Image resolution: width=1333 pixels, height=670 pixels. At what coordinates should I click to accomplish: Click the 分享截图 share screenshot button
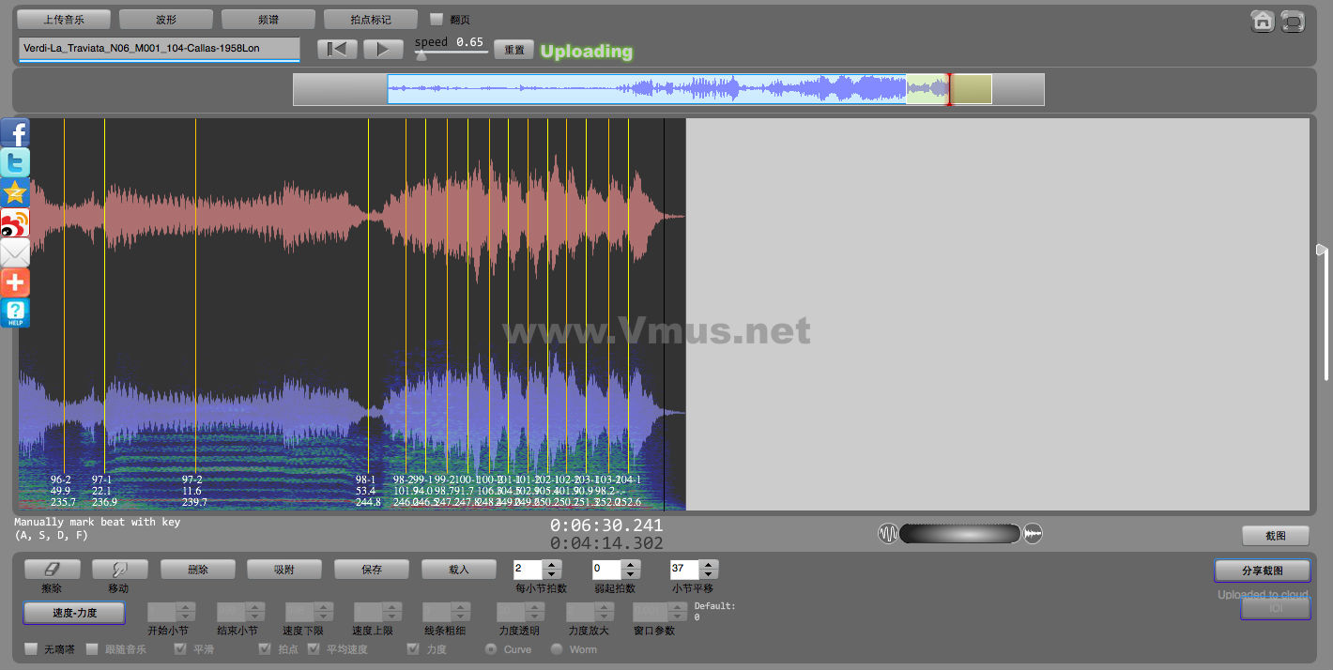click(1263, 571)
